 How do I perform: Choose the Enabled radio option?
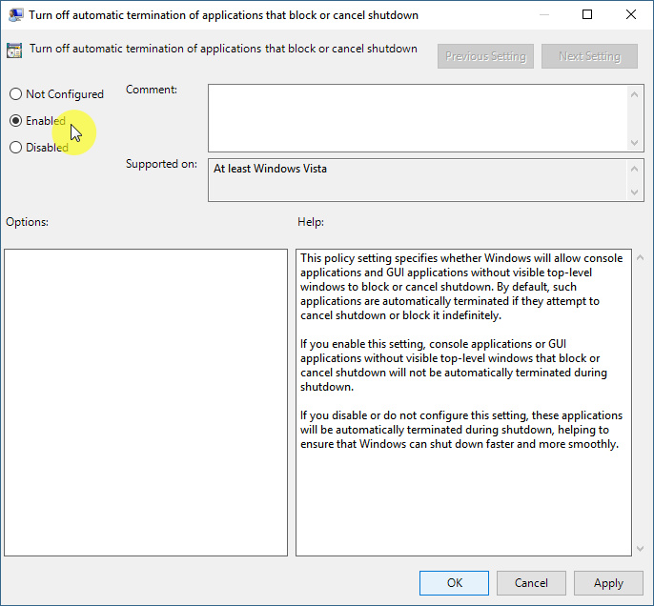coord(15,121)
